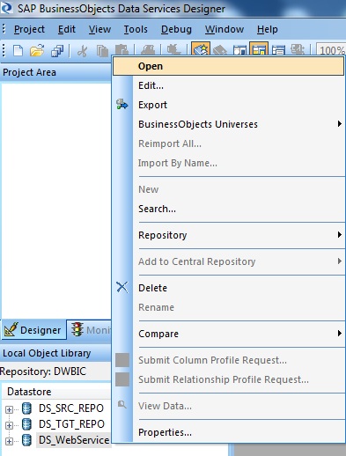The image size is (346, 456).
Task: Click the Delete X icon in menu
Action: pos(122,287)
